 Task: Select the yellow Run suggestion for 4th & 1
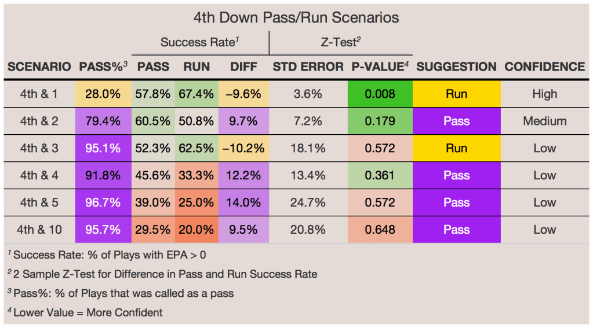coord(456,94)
